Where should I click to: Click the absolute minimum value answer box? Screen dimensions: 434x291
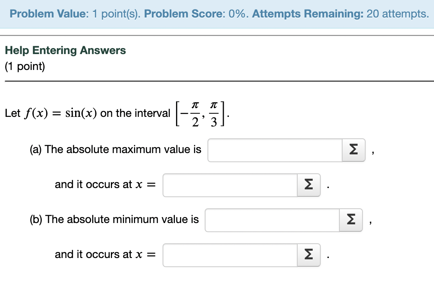pos(272,220)
